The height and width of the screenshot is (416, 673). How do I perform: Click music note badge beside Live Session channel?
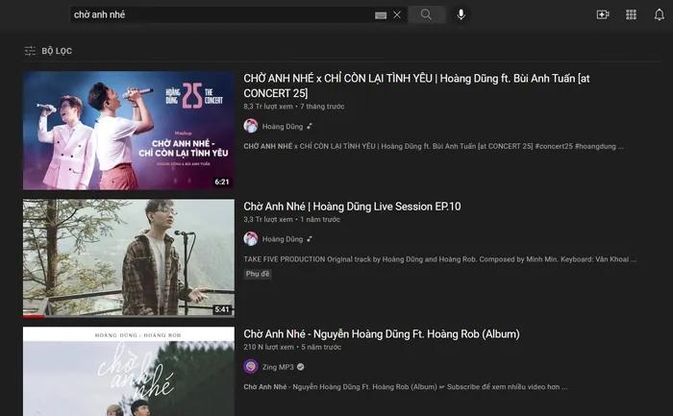310,239
